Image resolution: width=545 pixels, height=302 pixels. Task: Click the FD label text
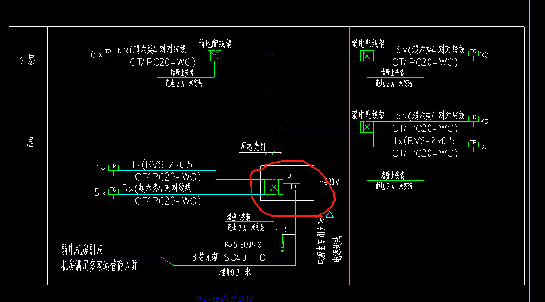(287, 175)
